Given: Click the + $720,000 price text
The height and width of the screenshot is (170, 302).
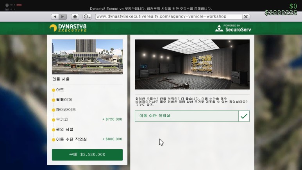Looking at the screenshot, I should 112,119.
